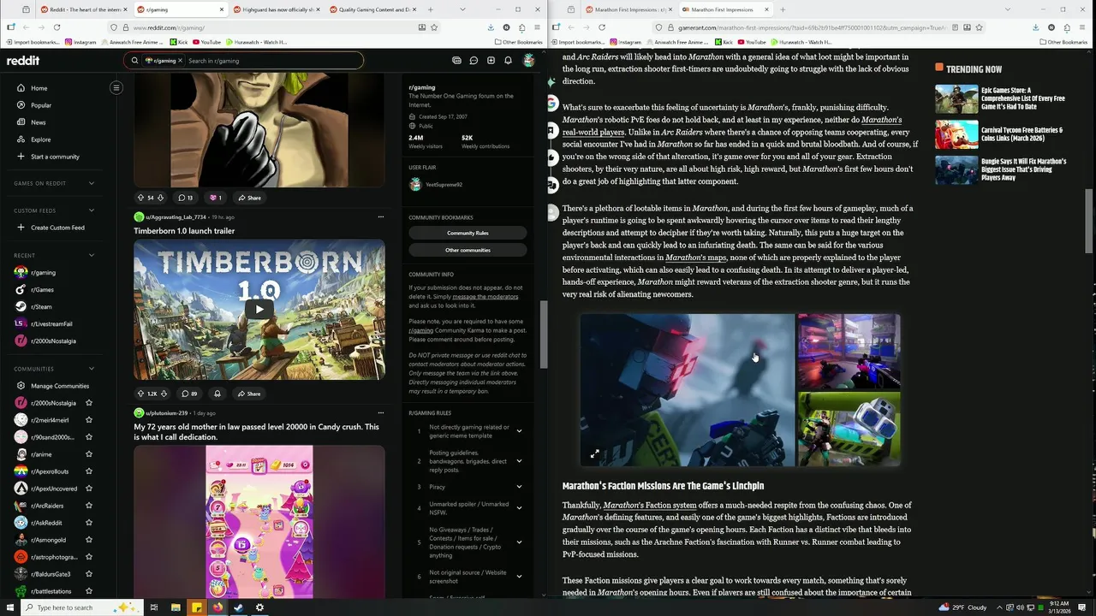Open the 89 comments on Timberborn post
This screenshot has width=1096, height=616.
pos(188,394)
